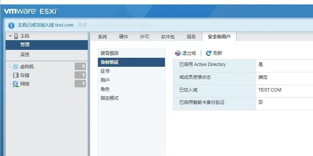The image size is (313, 156).
Task: Select the 安全和用户 tab
Action: coord(219,37)
